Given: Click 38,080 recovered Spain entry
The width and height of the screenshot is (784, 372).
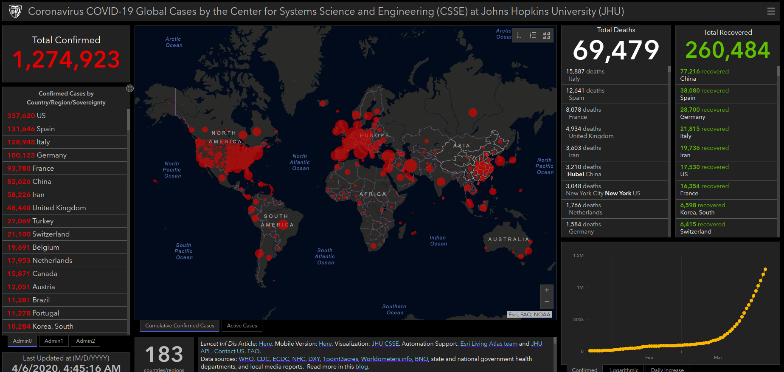Looking at the screenshot, I should [726, 94].
